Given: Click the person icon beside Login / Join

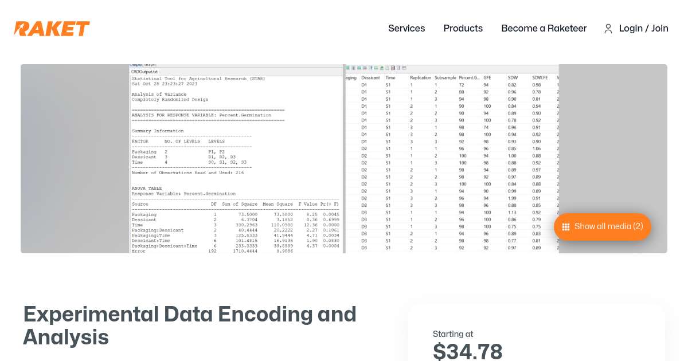Looking at the screenshot, I should tap(608, 29).
